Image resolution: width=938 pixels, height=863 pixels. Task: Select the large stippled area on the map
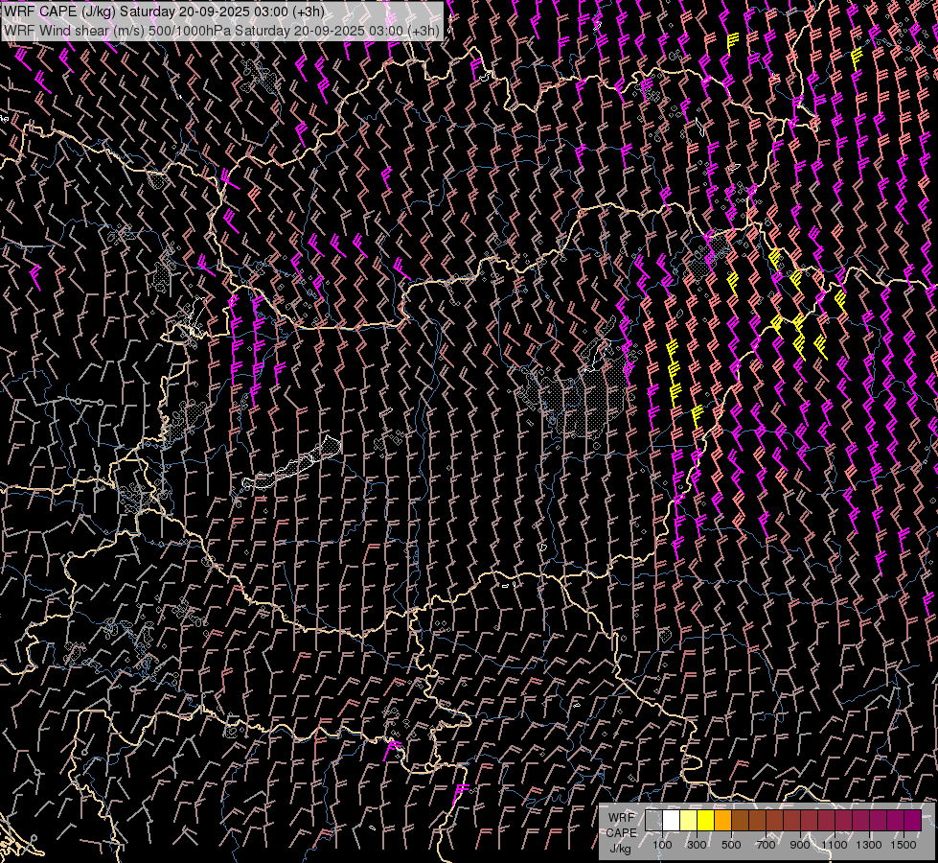click(582, 396)
